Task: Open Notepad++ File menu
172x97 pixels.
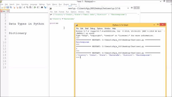Action: (2, 4)
